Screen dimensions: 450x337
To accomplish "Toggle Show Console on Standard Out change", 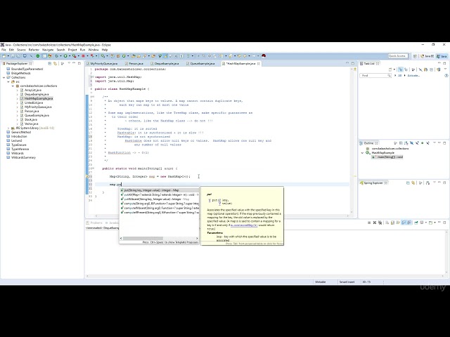I will [x=403, y=223].
